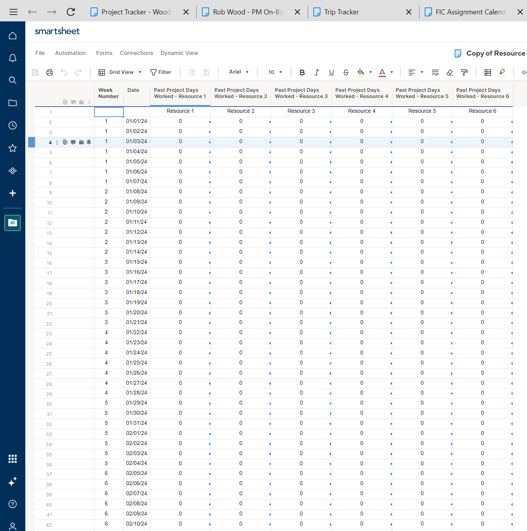
Task: Open Favorites star icon in the sidebar
Action: (x=12, y=148)
